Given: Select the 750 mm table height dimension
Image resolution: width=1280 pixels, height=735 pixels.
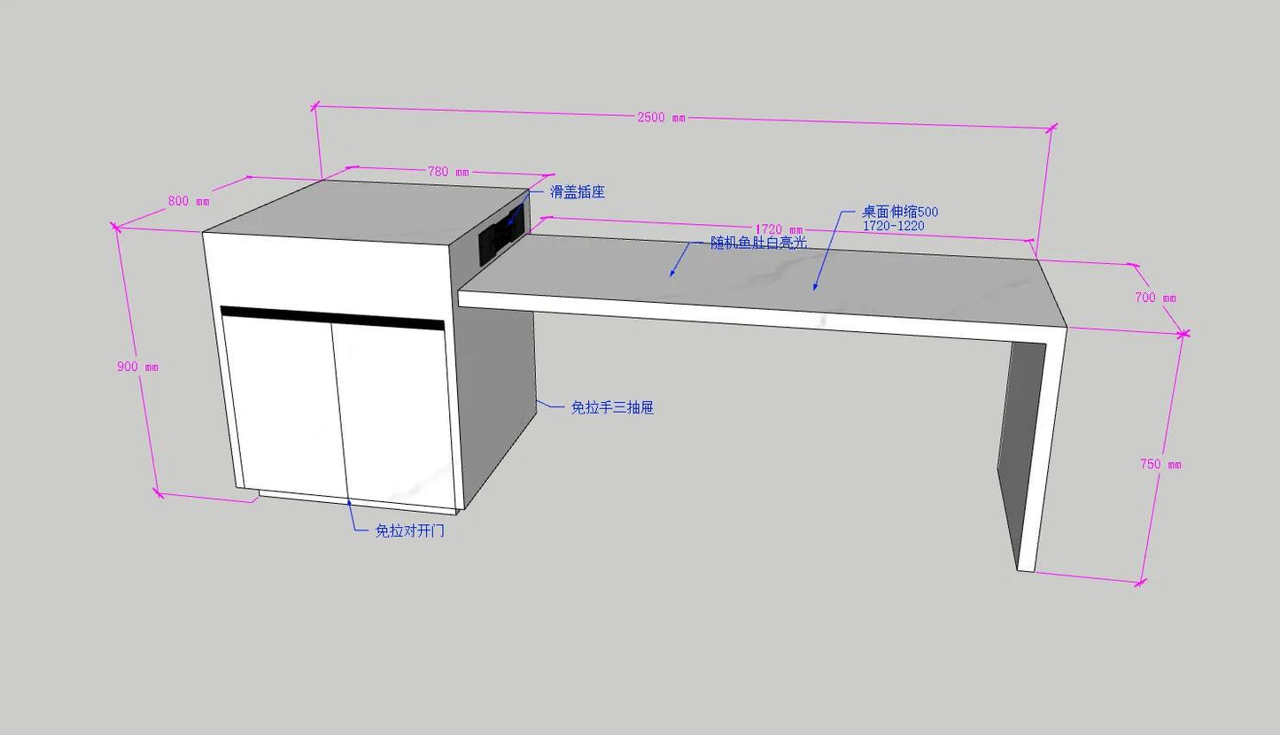Looking at the screenshot, I should [x=1160, y=464].
